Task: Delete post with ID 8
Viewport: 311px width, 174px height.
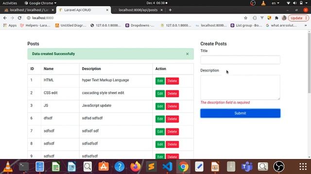Action: coord(172,144)
